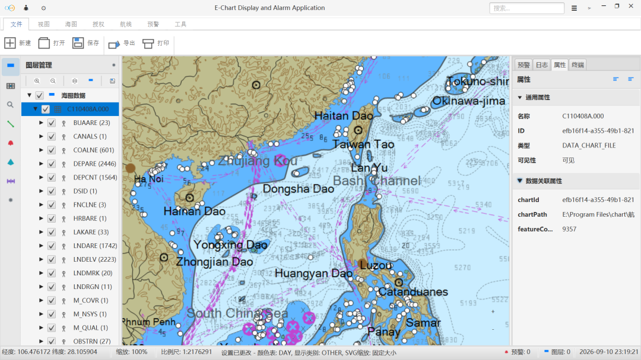Click the 新建 (New) toolbar icon

pos(10,43)
